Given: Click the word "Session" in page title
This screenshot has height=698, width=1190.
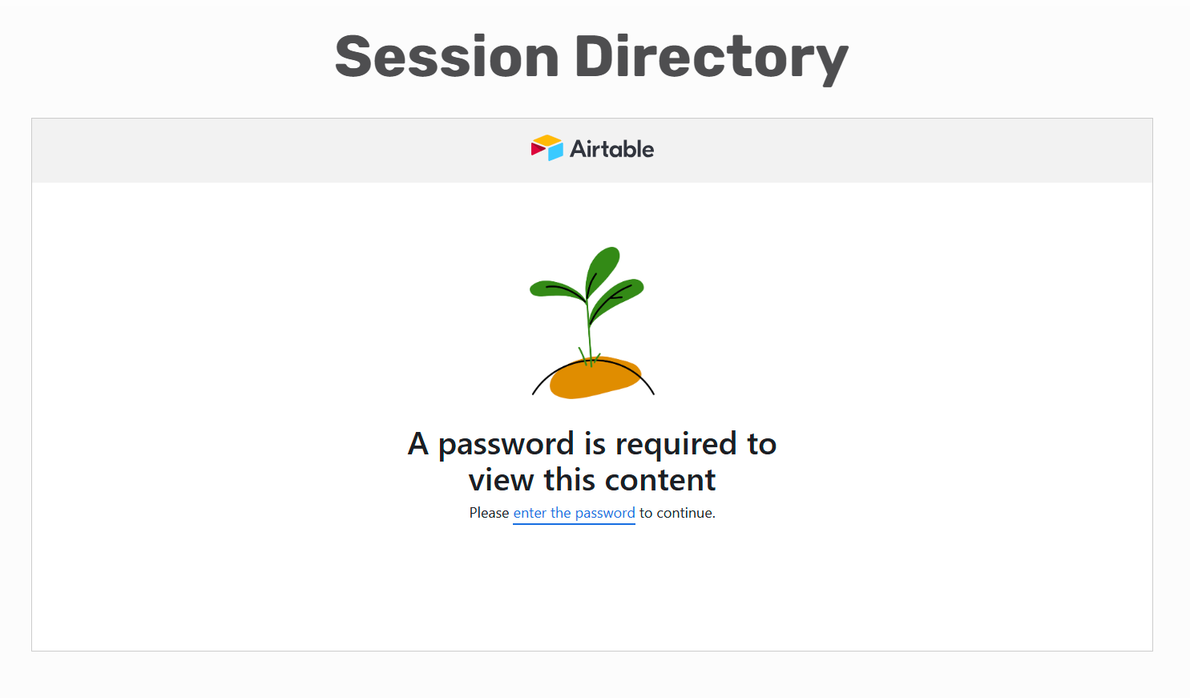Looking at the screenshot, I should coord(447,58).
